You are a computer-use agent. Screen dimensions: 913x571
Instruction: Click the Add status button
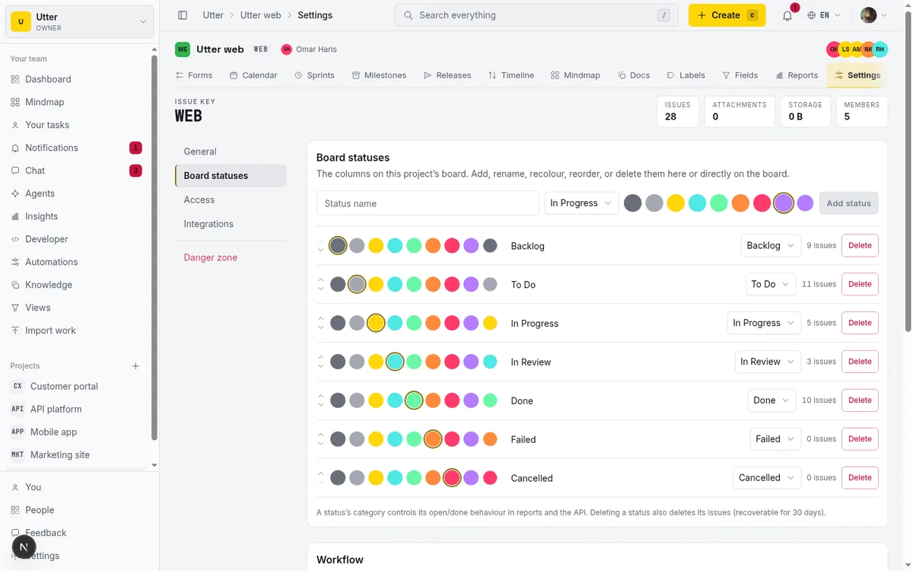(848, 203)
